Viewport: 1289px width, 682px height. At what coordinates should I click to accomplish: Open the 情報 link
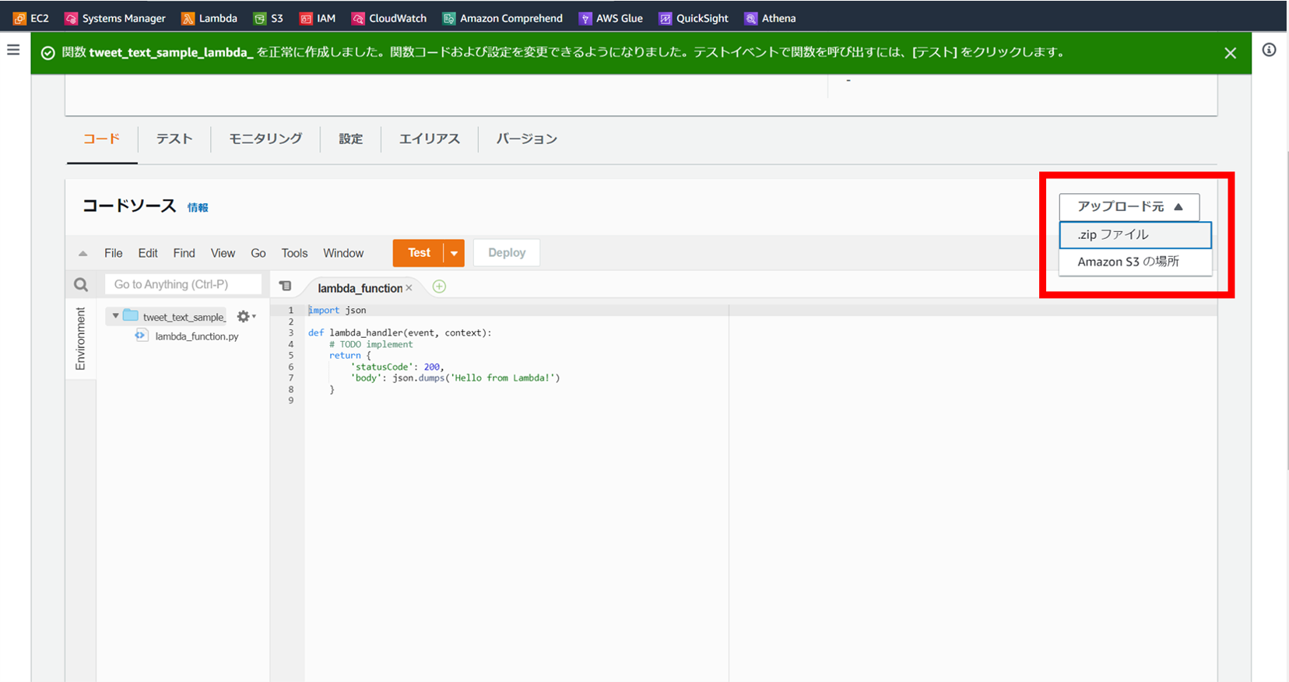tap(198, 208)
